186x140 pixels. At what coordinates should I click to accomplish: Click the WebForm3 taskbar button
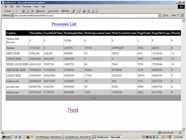tap(108, 137)
